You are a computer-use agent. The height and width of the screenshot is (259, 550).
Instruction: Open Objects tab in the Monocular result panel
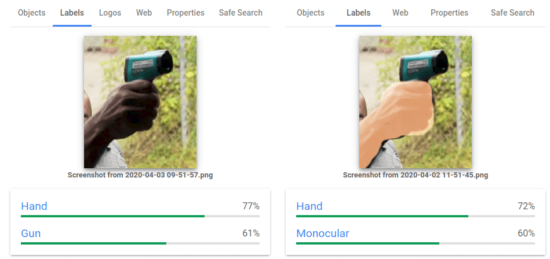tap(311, 13)
